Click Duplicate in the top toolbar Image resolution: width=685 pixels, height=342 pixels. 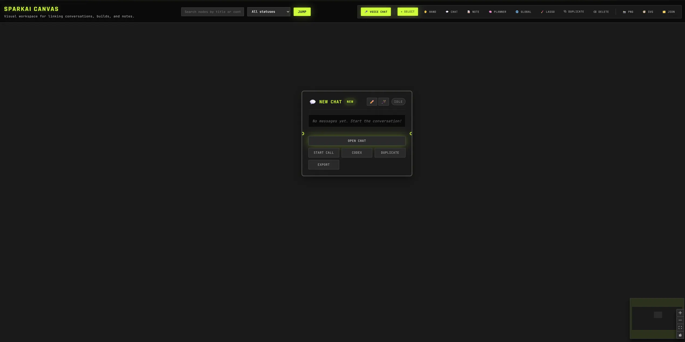click(x=574, y=12)
